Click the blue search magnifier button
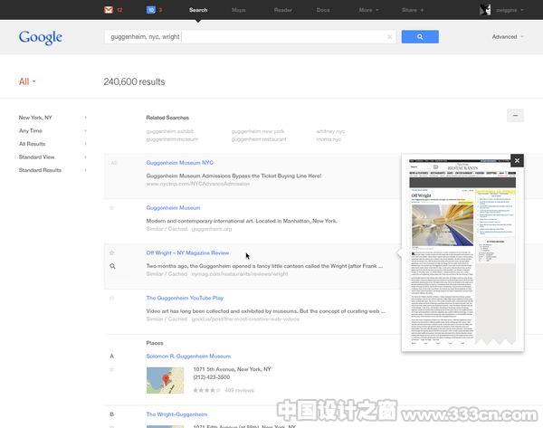 point(420,37)
